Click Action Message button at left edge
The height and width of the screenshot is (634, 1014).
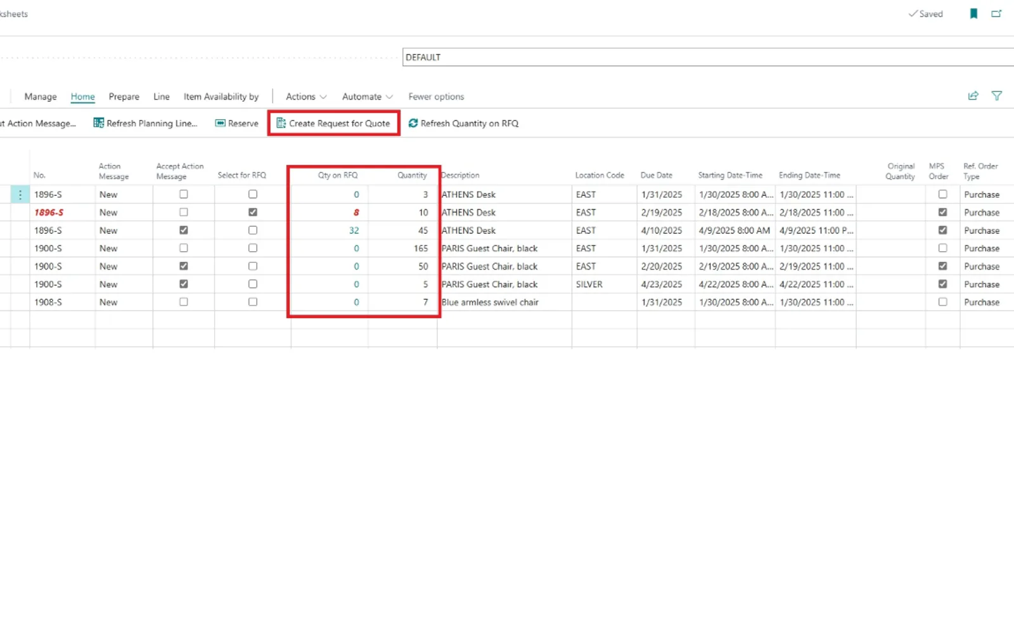click(x=38, y=123)
